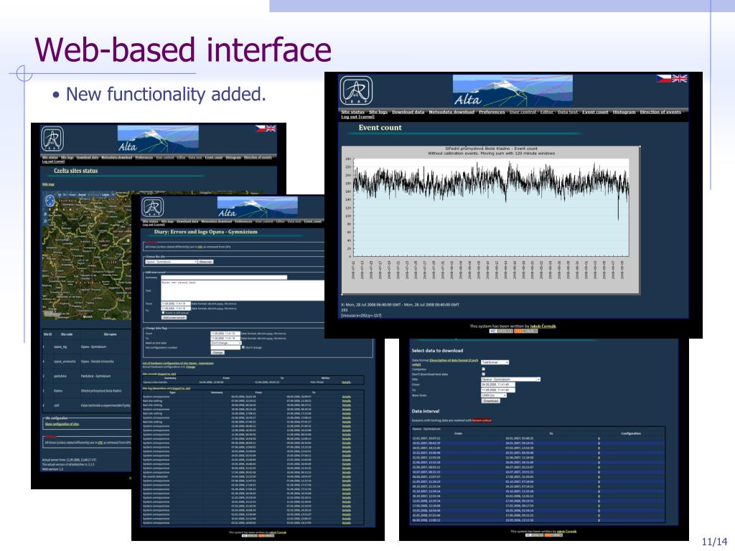Tick the Compress checkbox
This screenshot has height=551, width=735.
[x=483, y=369]
